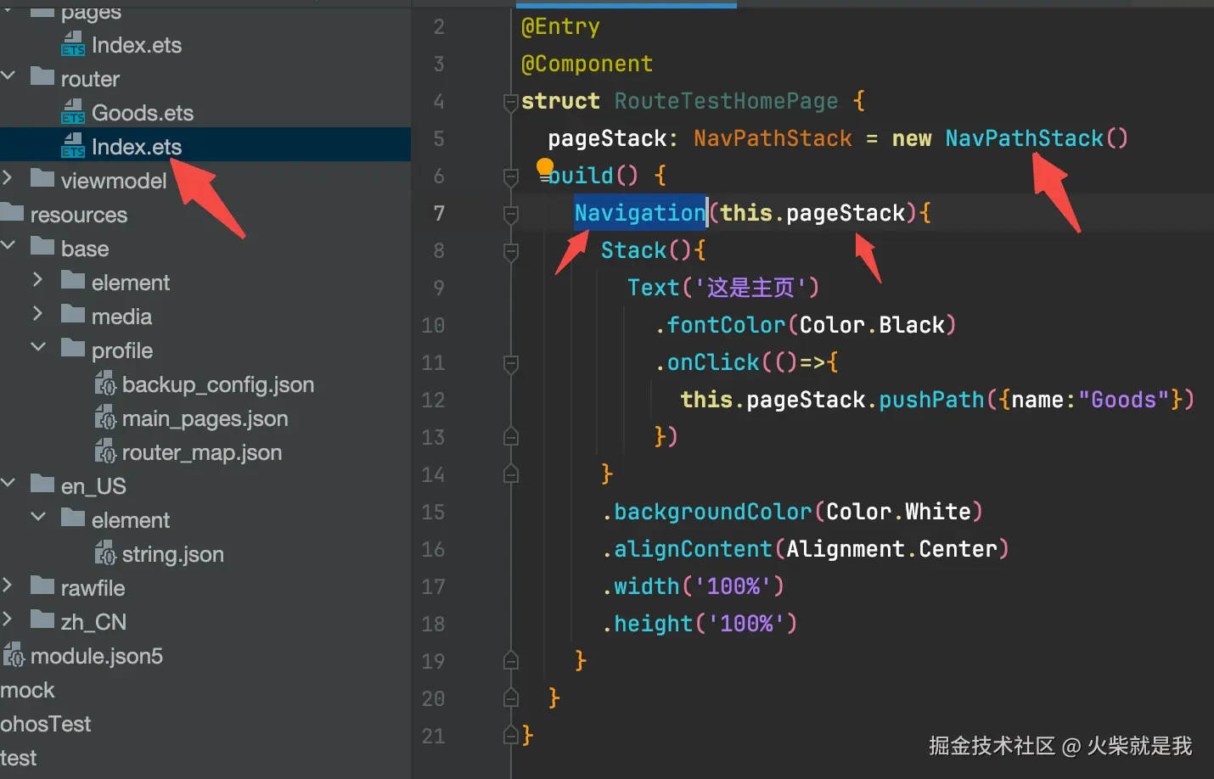Click the pushPath method call
The height and width of the screenshot is (779, 1214).
tap(931, 400)
